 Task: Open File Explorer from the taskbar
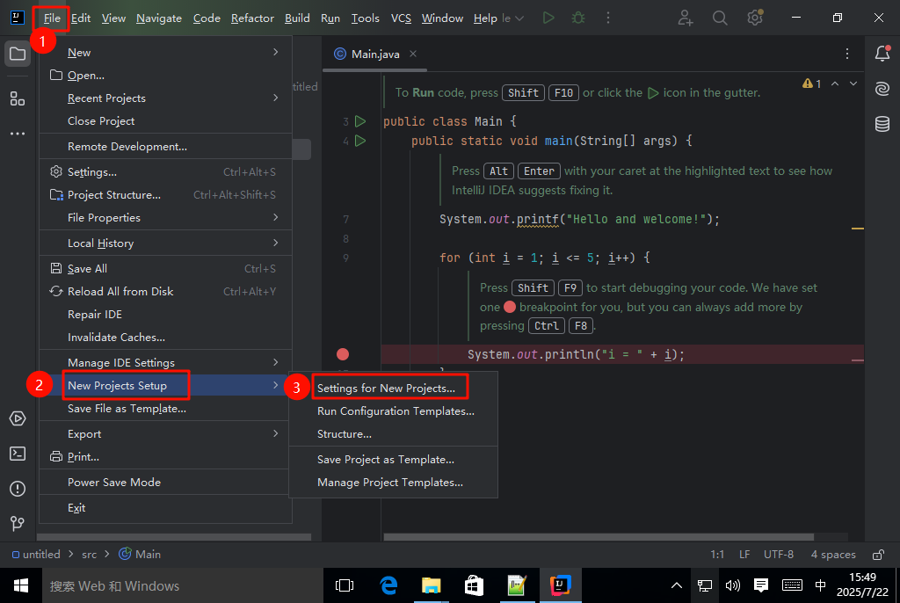coord(431,585)
